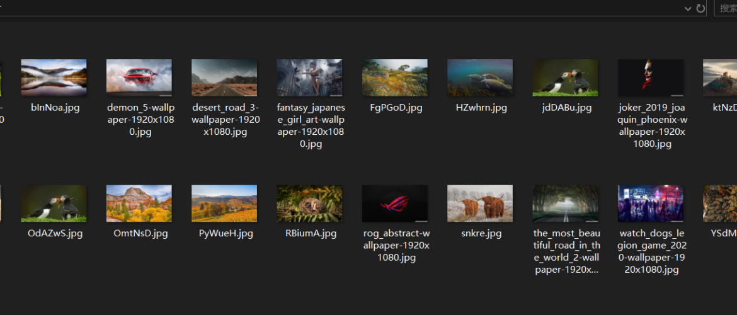Pick the snkre.jpg highland cattle image
Viewport: 737px width, 315px height.
(x=480, y=203)
